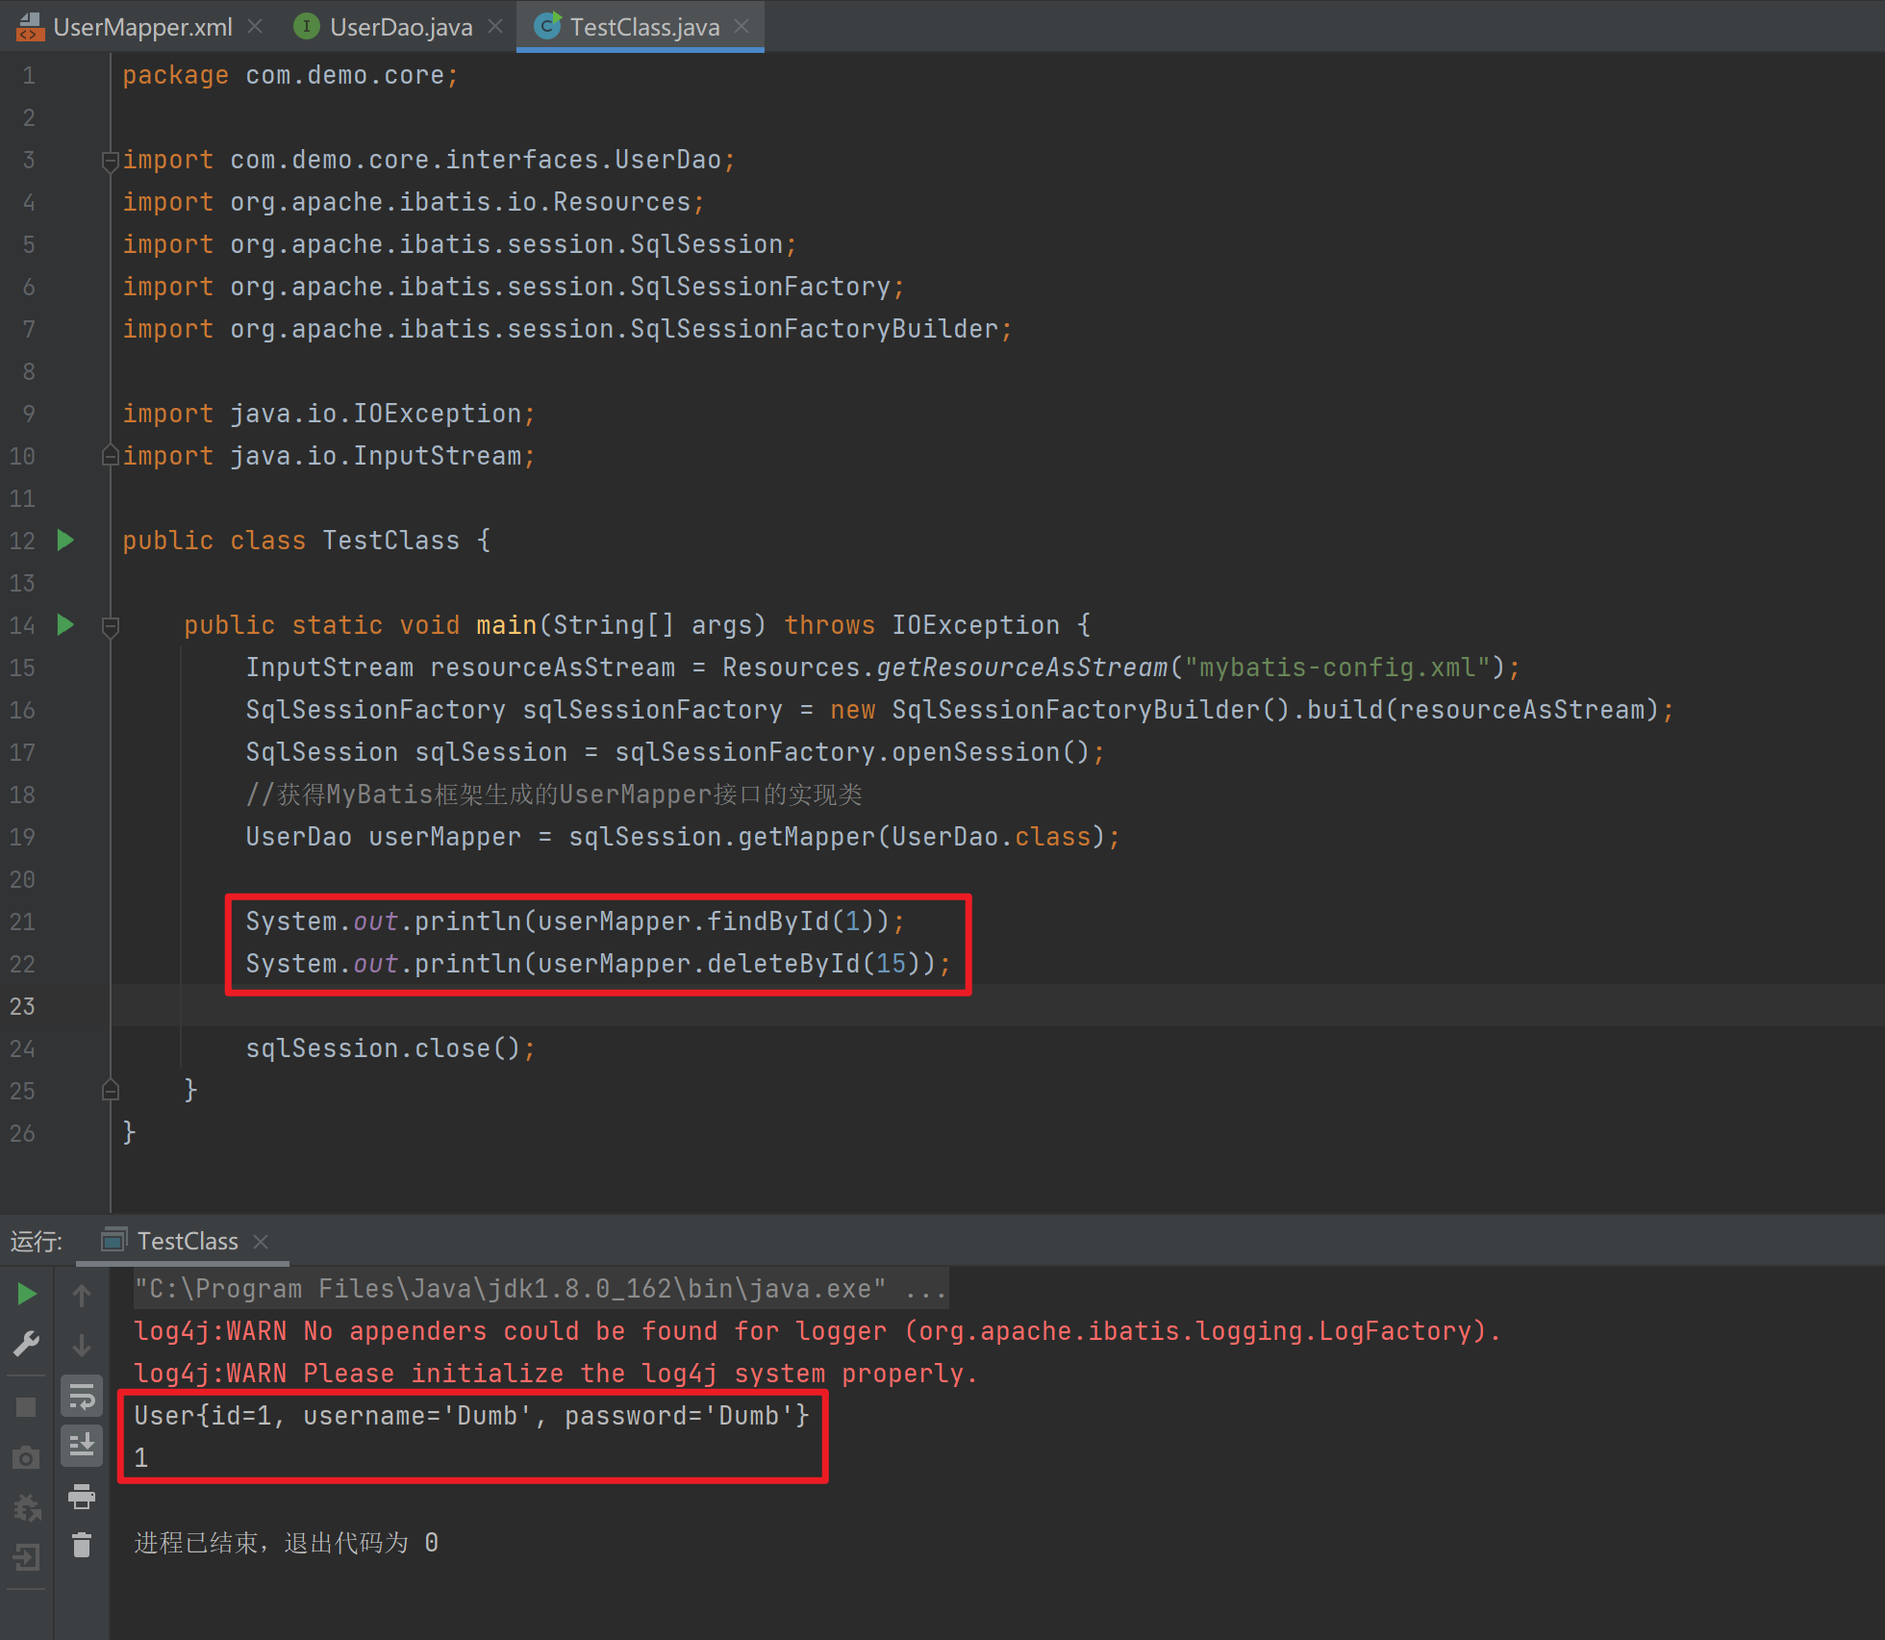Close the TestClass run tab
1885x1640 pixels.
(x=261, y=1242)
